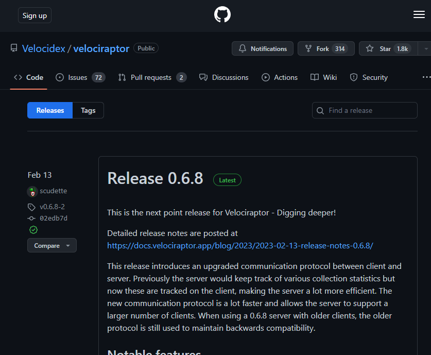The height and width of the screenshot is (355, 431).
Task: Click the Notifications bell icon
Action: click(x=242, y=48)
